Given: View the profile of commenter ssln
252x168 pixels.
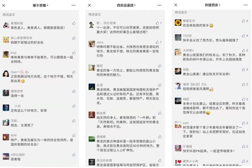Looking at the screenshot, I should point(178,125).
